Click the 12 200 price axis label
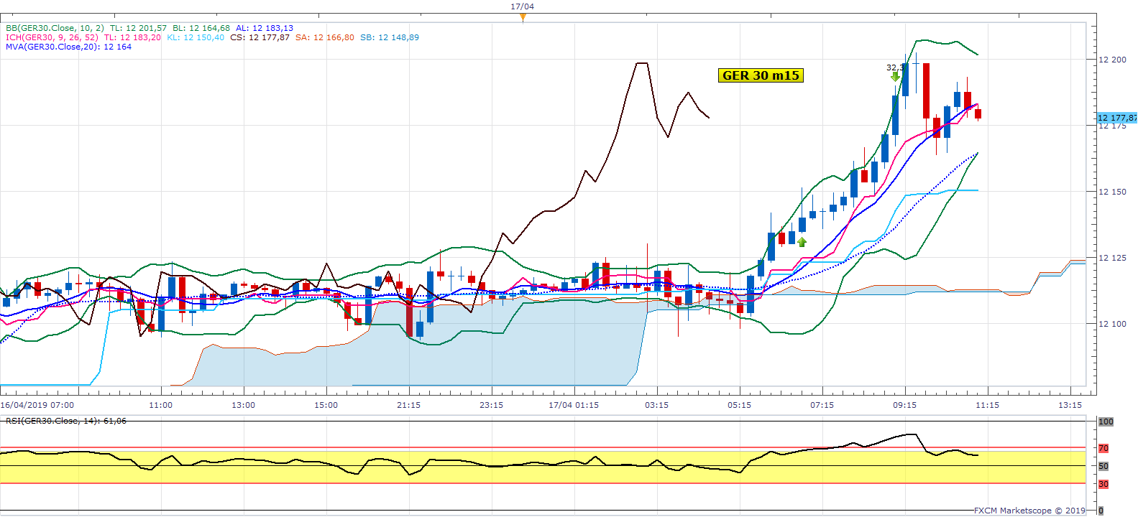 point(1112,60)
